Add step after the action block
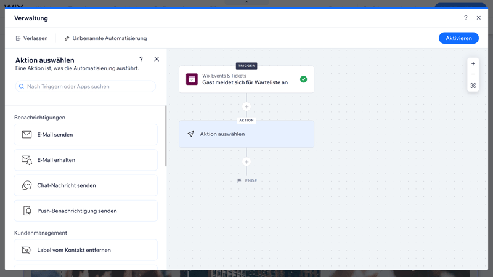The height and width of the screenshot is (277, 493). click(246, 162)
